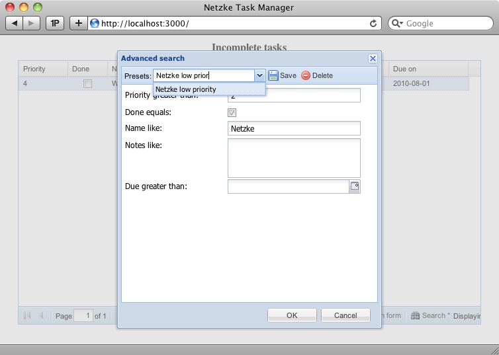Click the Due greater than date field
Viewport: 499px width, 355px height.
[x=289, y=186]
